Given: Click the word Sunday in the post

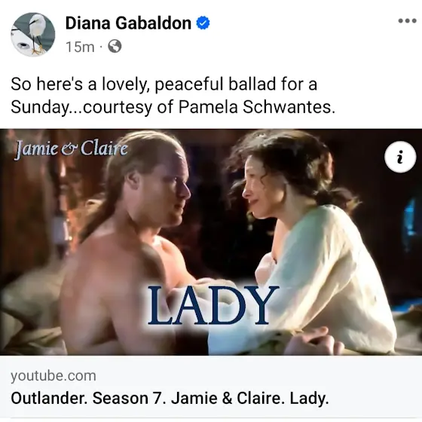Looking at the screenshot, I should (39, 107).
